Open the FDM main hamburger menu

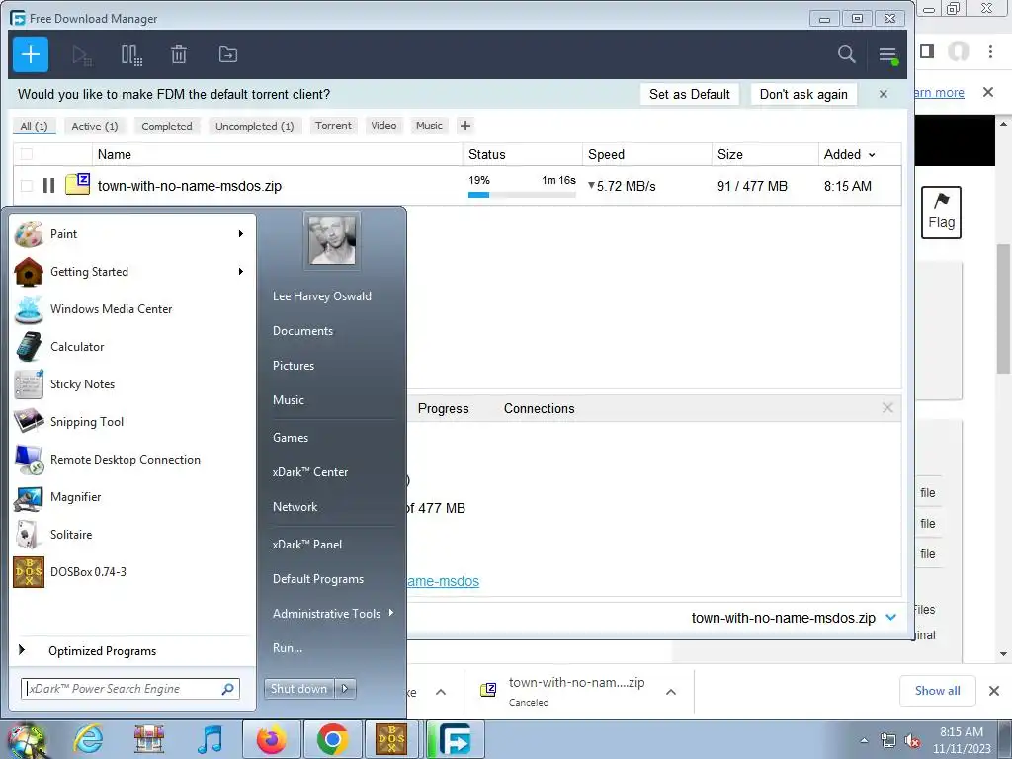pyautogui.click(x=888, y=55)
